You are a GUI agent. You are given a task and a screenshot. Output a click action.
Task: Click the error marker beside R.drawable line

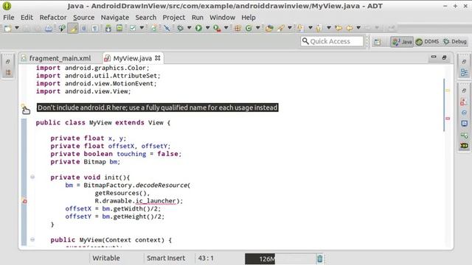24,201
